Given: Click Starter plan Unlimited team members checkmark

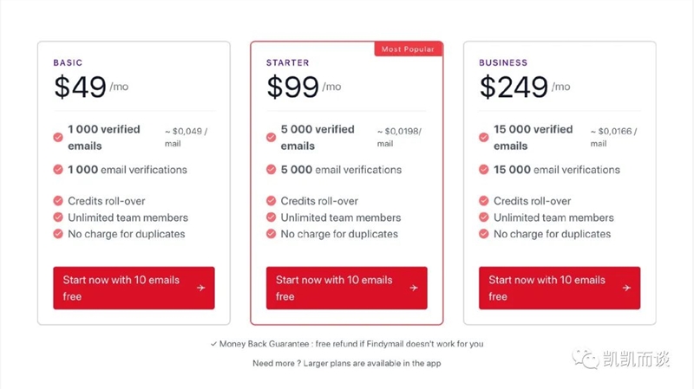Looking at the screenshot, I should (x=271, y=217).
